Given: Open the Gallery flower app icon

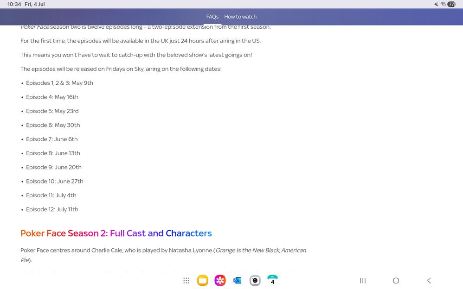Looking at the screenshot, I should click(220, 281).
